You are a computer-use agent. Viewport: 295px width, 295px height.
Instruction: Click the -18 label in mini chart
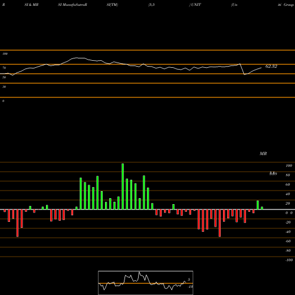[190, 287]
